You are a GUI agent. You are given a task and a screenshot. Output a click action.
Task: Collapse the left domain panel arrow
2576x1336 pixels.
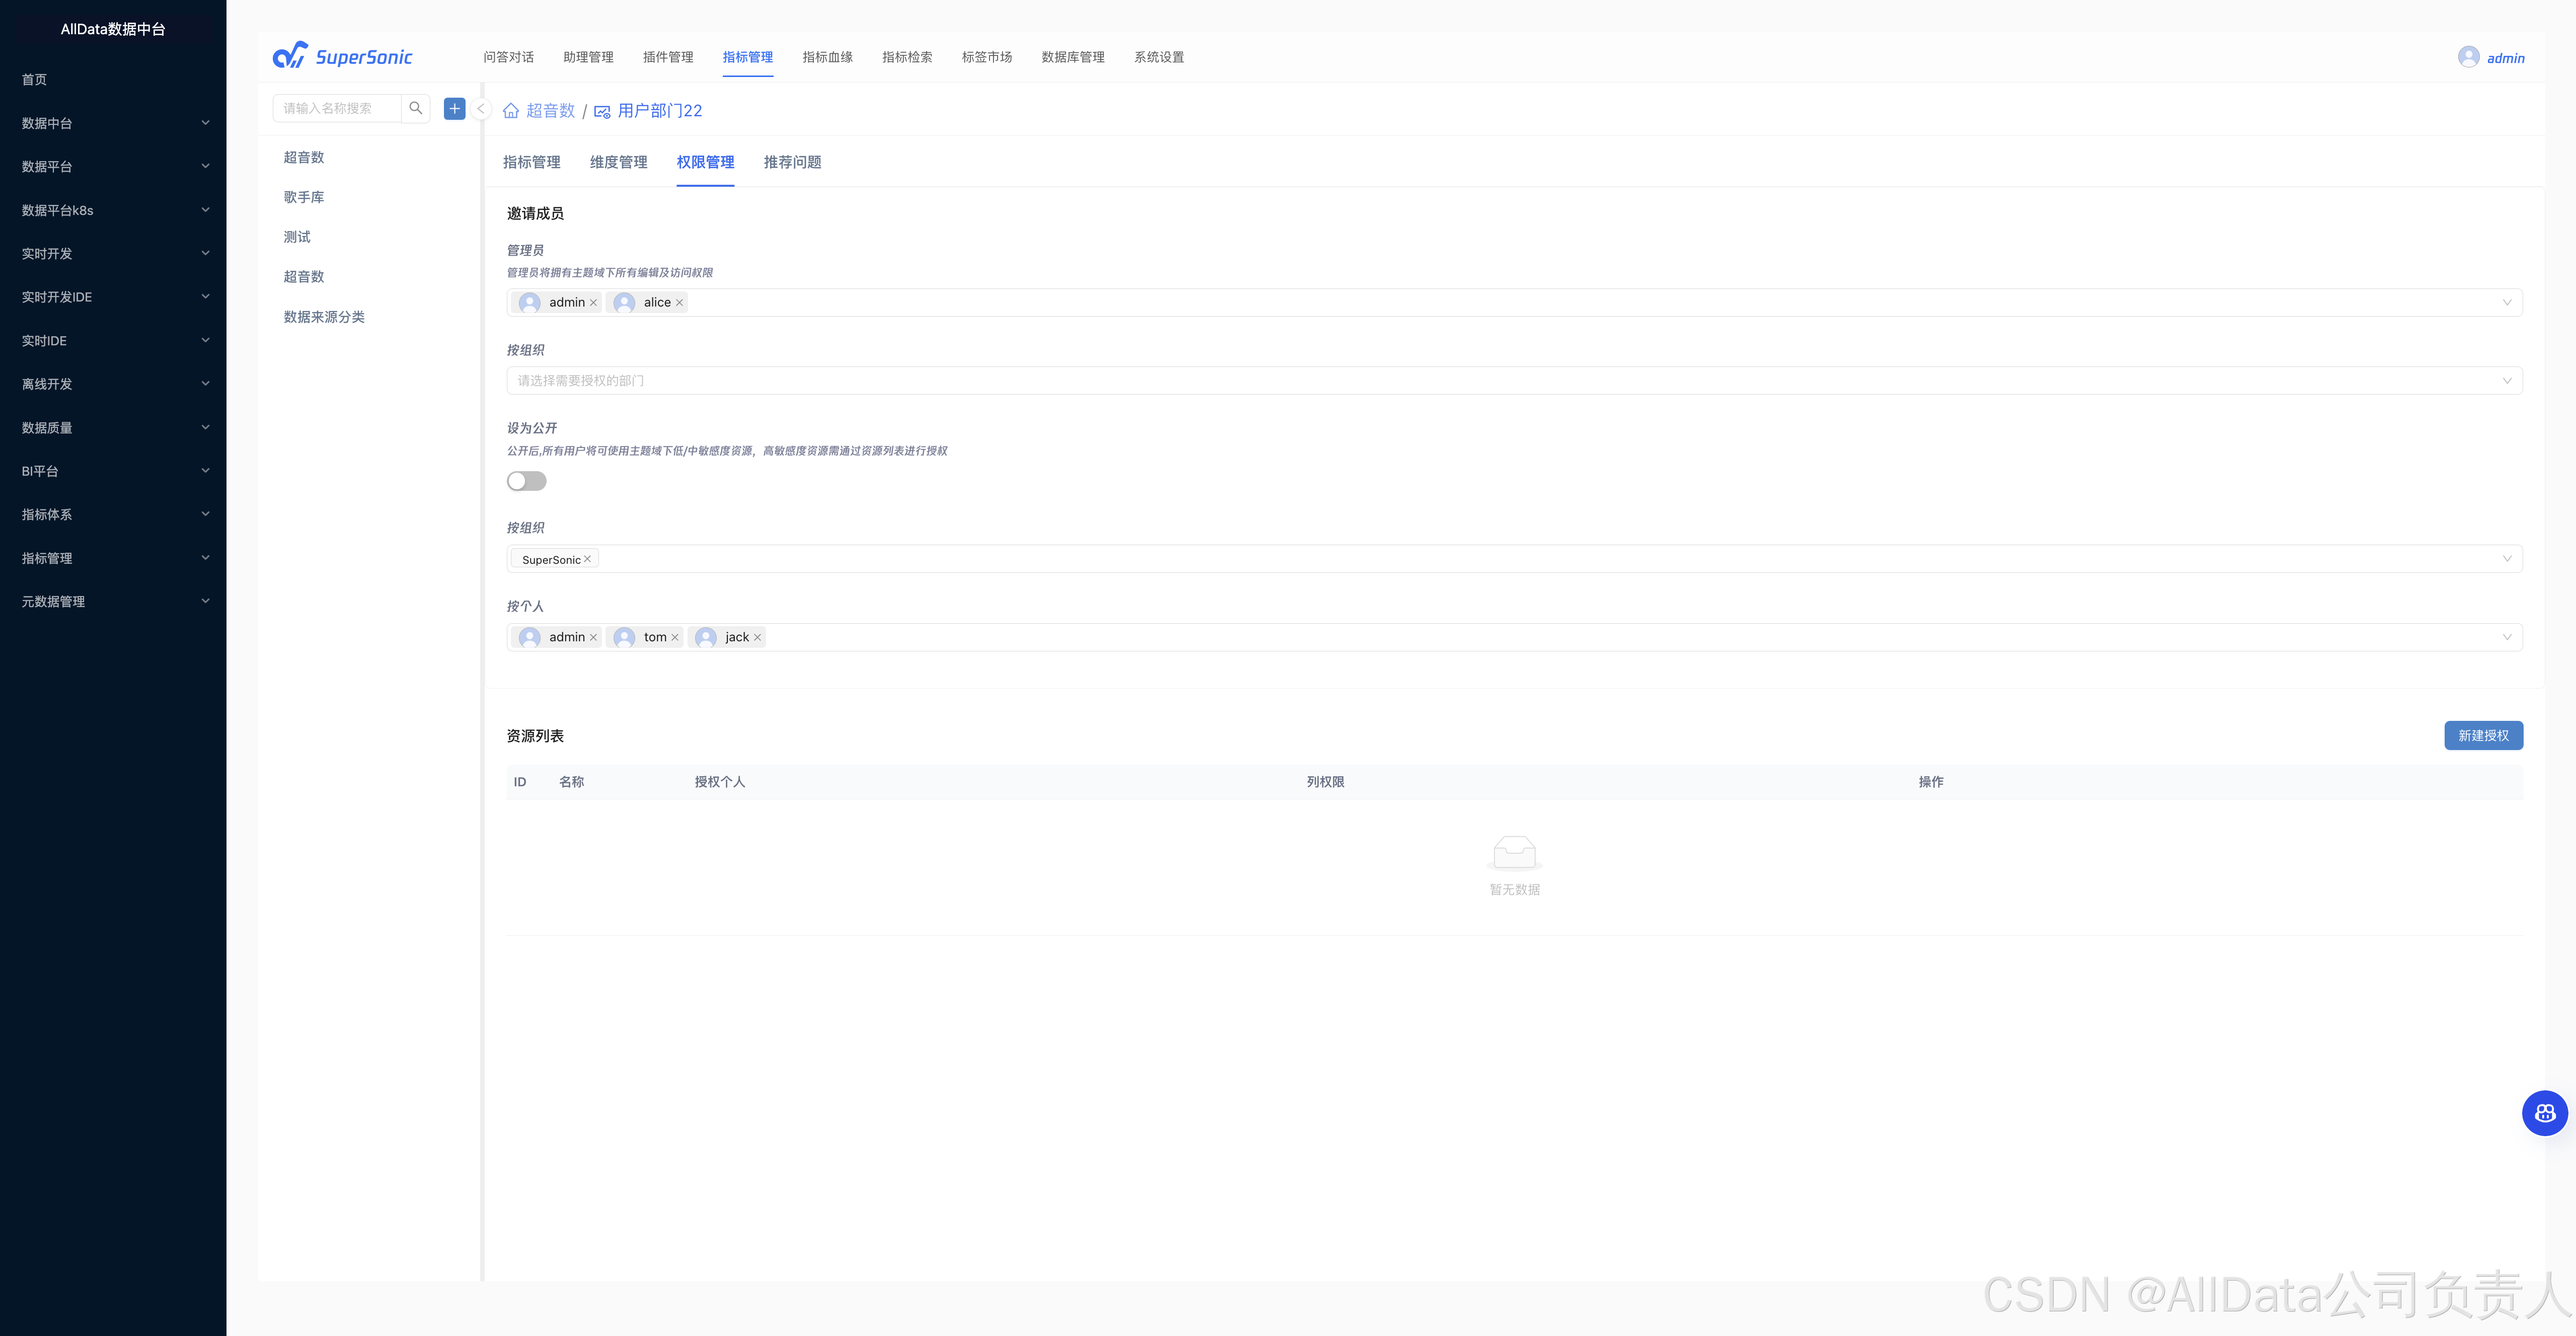tap(481, 109)
